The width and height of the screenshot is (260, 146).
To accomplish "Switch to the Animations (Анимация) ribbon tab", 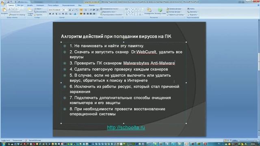I will point(40,5).
